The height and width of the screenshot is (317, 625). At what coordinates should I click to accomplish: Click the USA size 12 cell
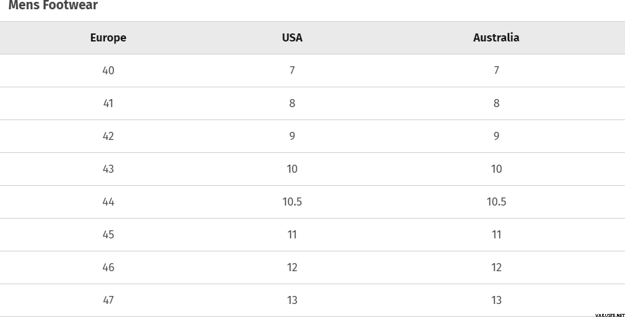(292, 267)
